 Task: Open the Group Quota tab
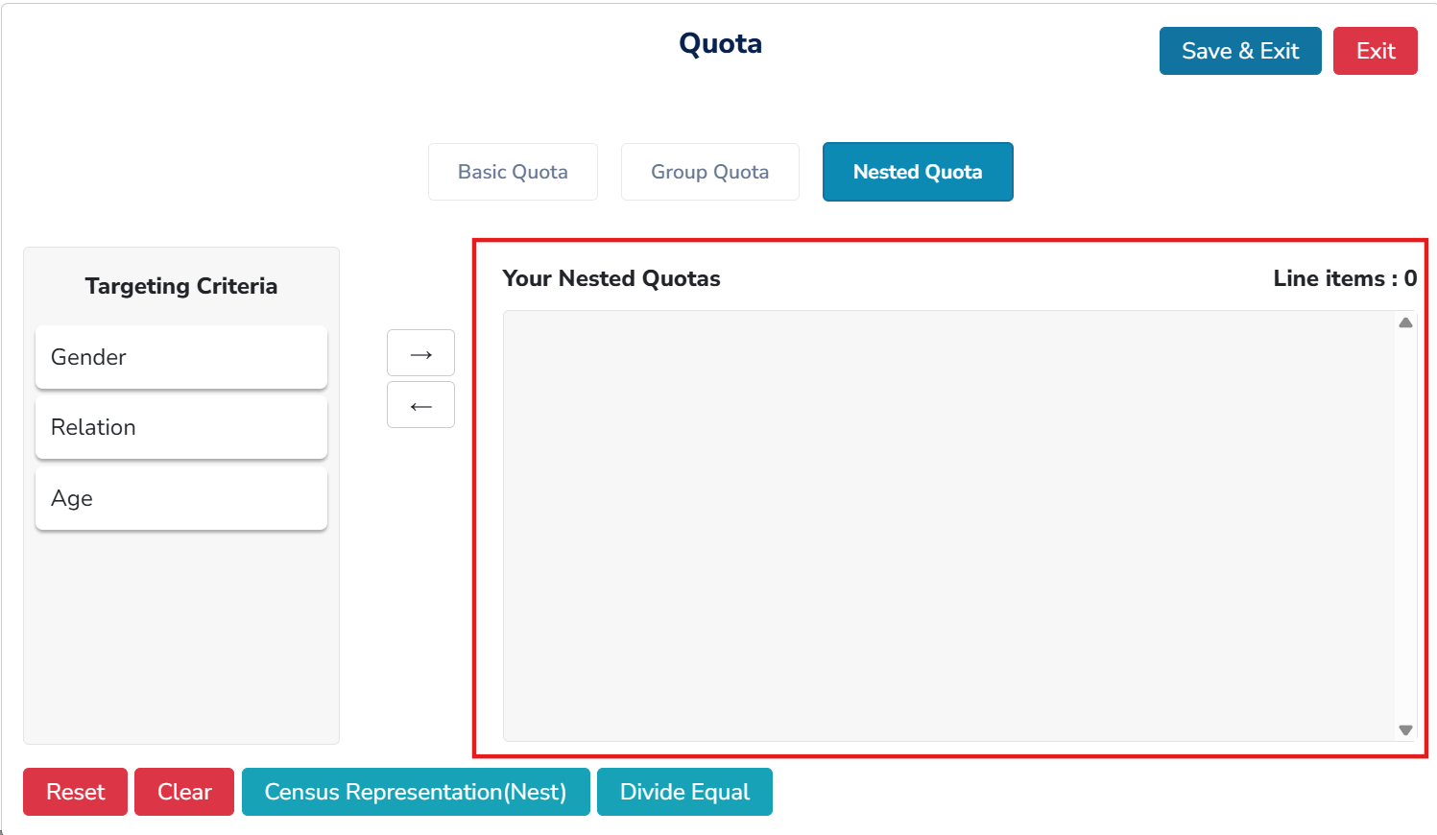coord(709,172)
